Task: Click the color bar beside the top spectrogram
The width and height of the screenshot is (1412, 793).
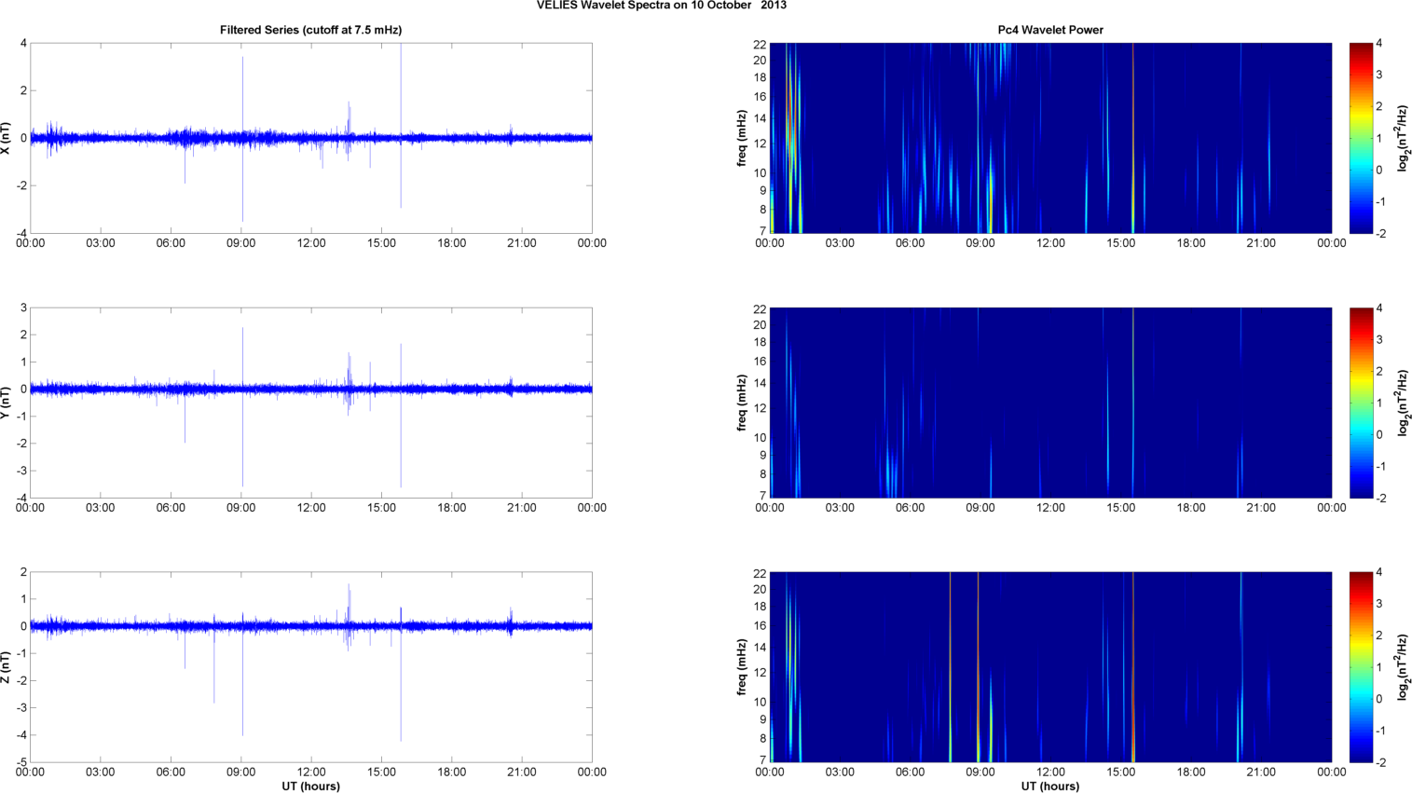Action: [1361, 138]
